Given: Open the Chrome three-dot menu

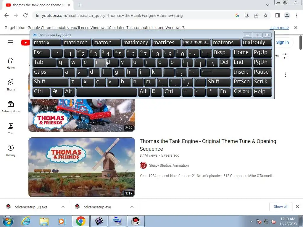Looking at the screenshot, I should coord(296,15).
